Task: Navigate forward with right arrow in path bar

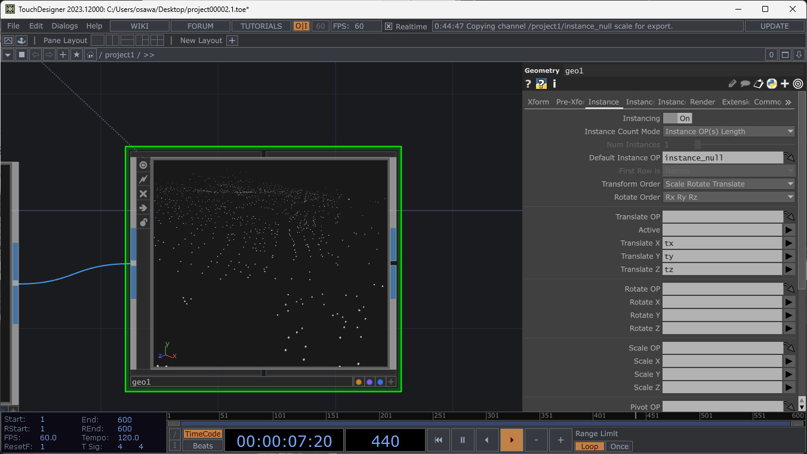Action: click(x=49, y=55)
